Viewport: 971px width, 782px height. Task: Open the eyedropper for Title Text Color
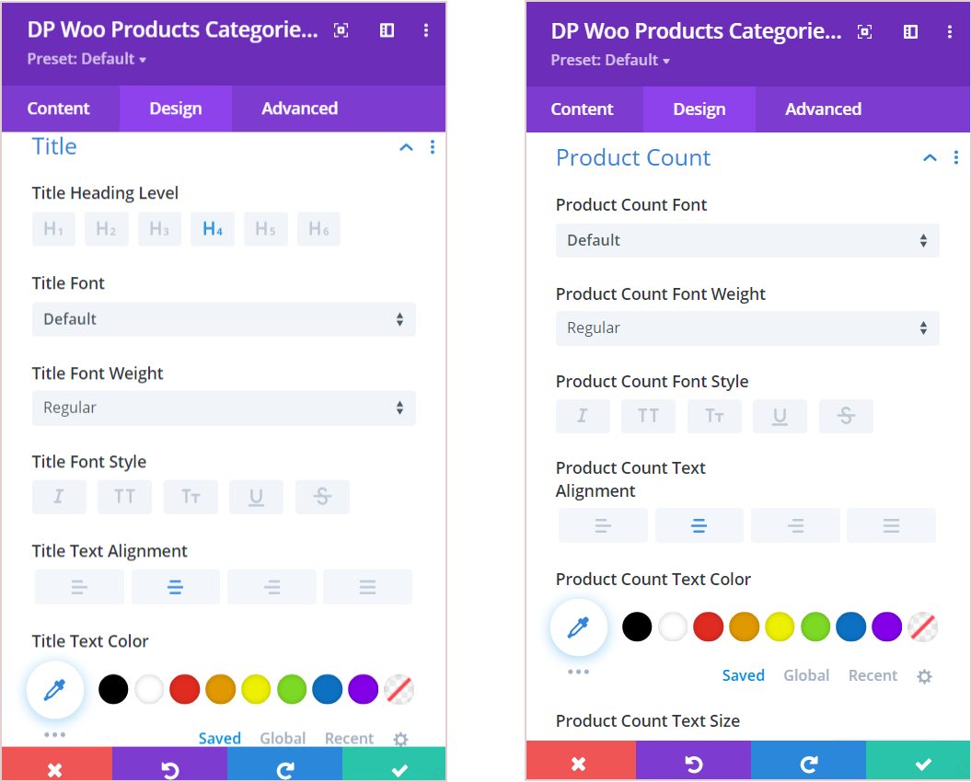pyautogui.click(x=55, y=688)
